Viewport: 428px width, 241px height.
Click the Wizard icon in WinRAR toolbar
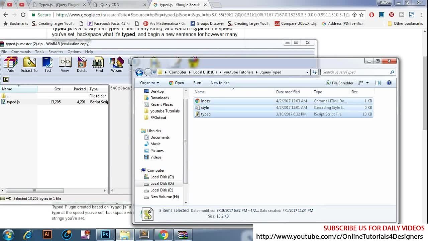coord(117,65)
